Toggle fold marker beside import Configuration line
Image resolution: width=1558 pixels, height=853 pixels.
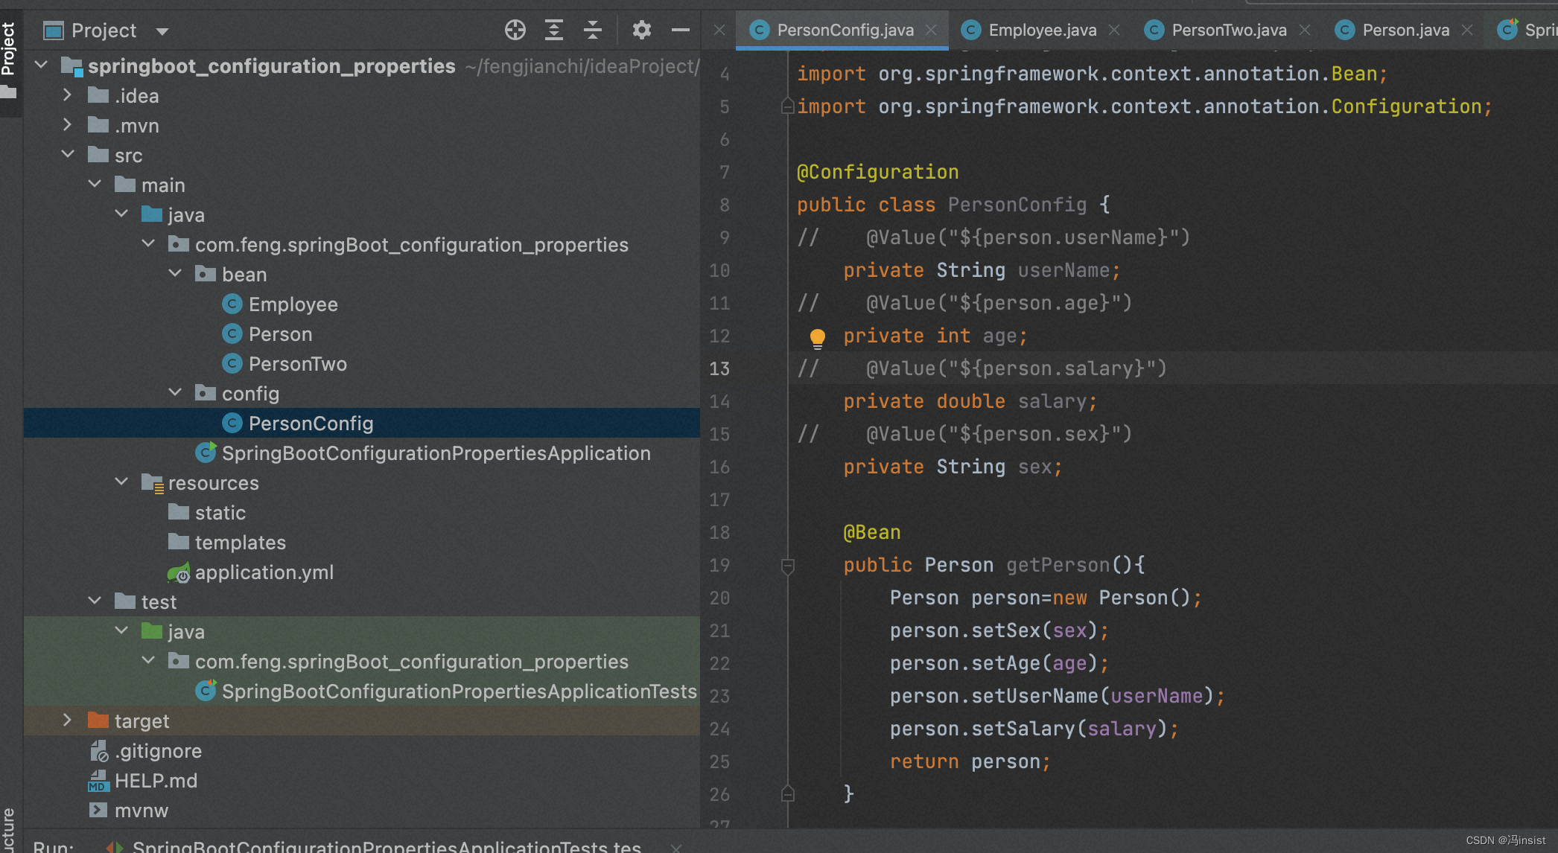point(787,106)
